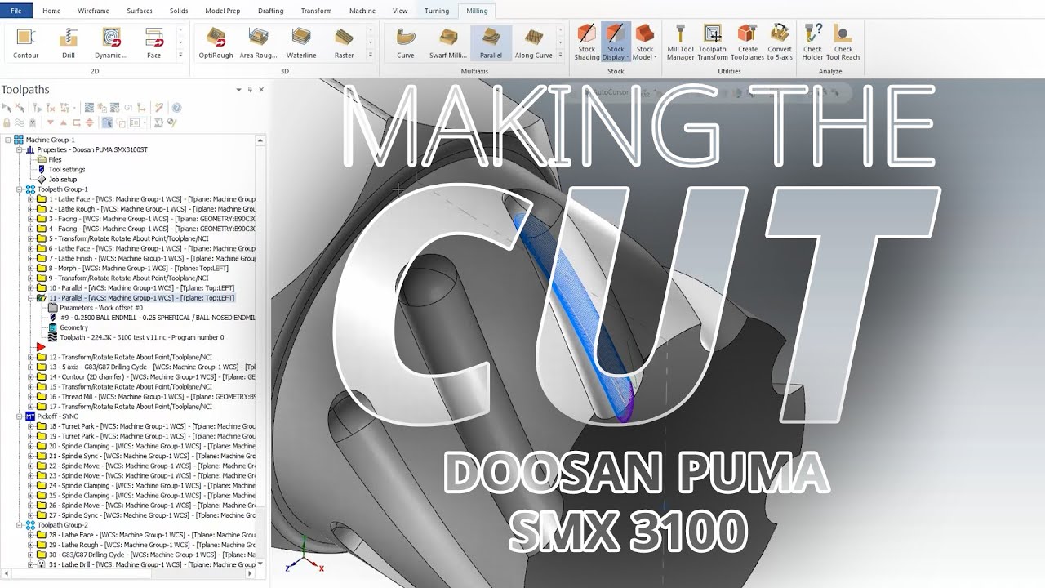Select all operations in Toolpaths manager
The width and height of the screenshot is (1045, 588).
[x=7, y=107]
